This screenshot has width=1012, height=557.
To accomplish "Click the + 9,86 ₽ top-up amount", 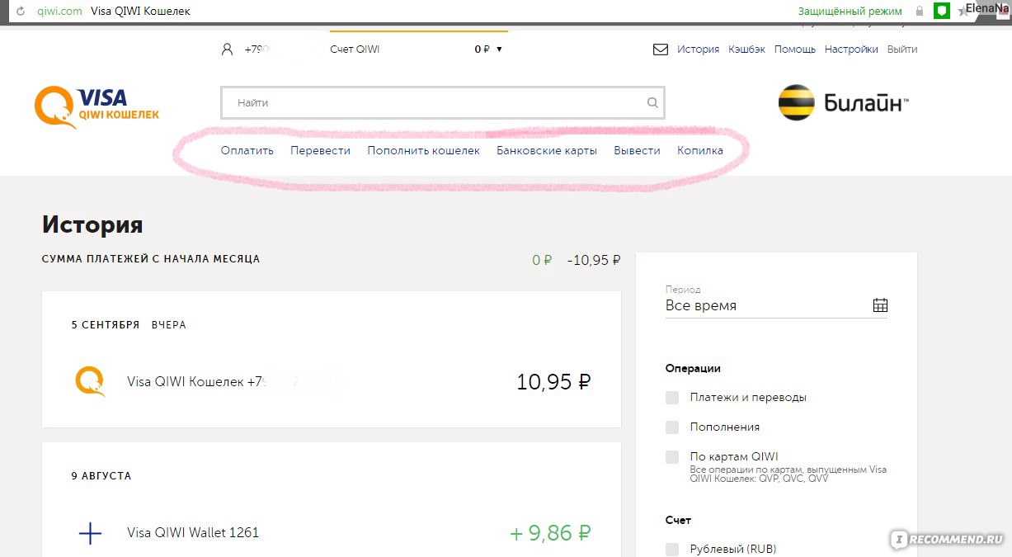I will pyautogui.click(x=550, y=533).
